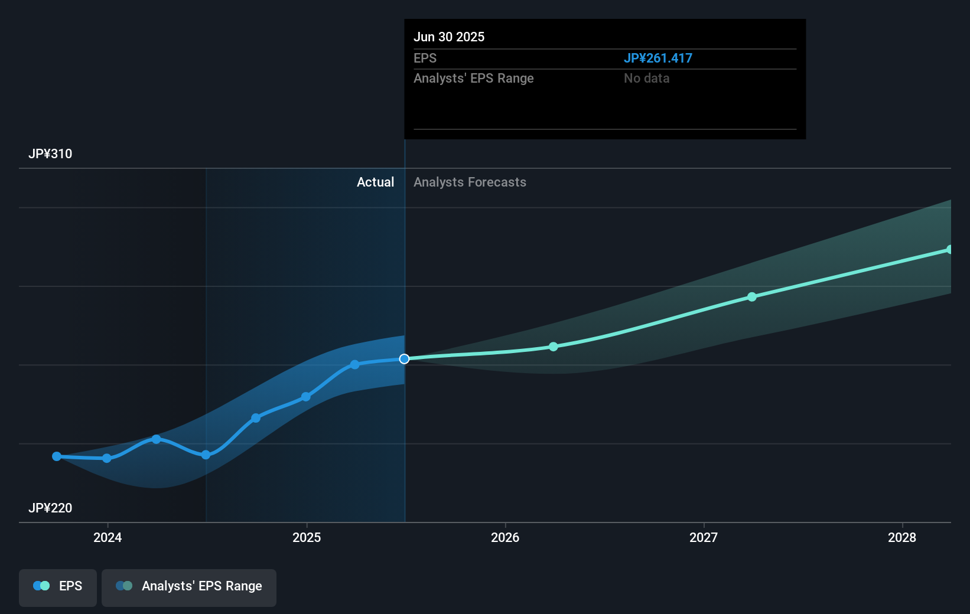The image size is (970, 614).
Task: Click the EPS data point above 2025
Action: (x=305, y=396)
